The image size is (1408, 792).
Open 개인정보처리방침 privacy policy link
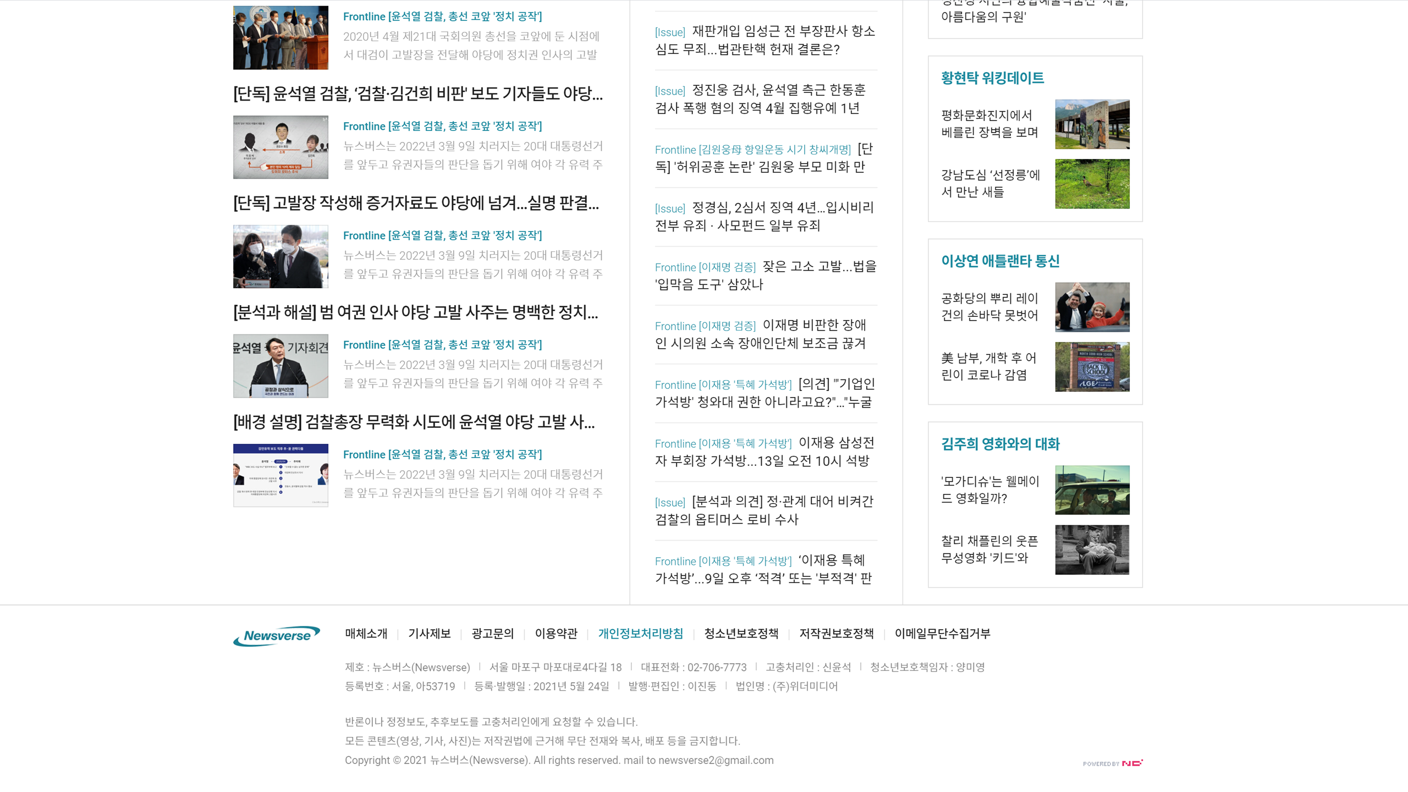[640, 634]
